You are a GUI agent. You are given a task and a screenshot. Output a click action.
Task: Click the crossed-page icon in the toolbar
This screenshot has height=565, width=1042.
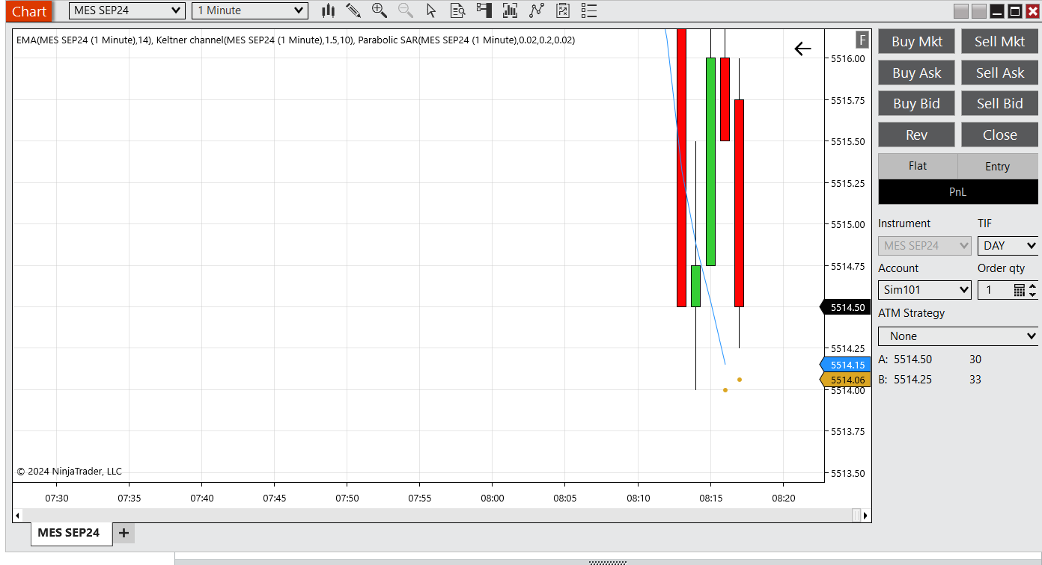(x=563, y=10)
